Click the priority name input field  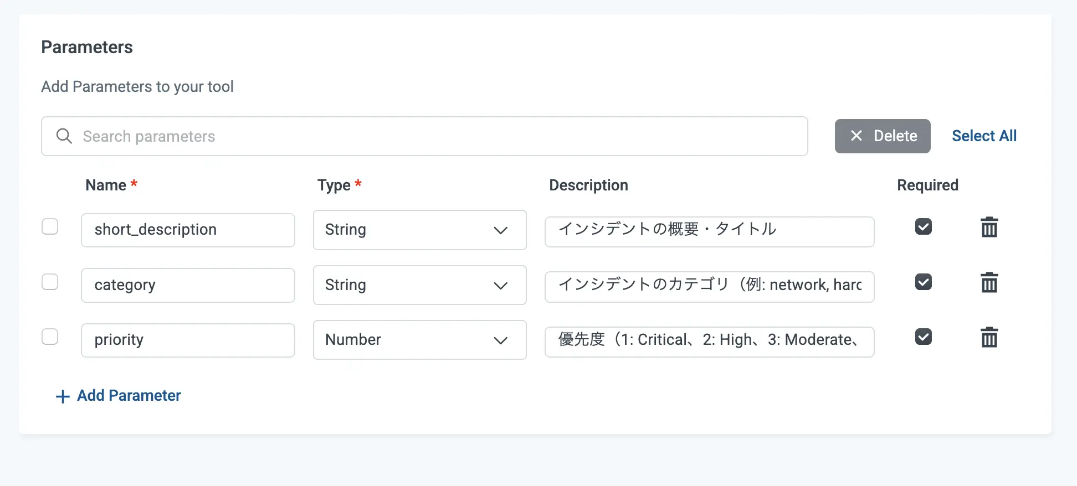click(188, 340)
